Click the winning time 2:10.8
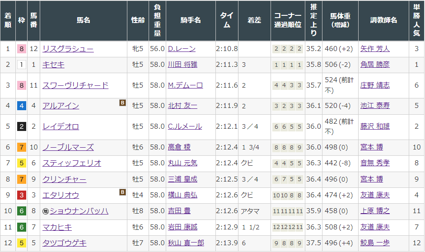 pyautogui.click(x=227, y=49)
